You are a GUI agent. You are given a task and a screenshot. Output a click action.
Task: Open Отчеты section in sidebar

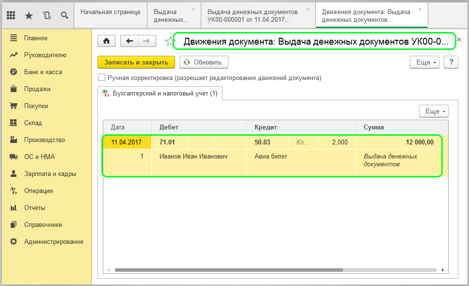click(x=35, y=207)
